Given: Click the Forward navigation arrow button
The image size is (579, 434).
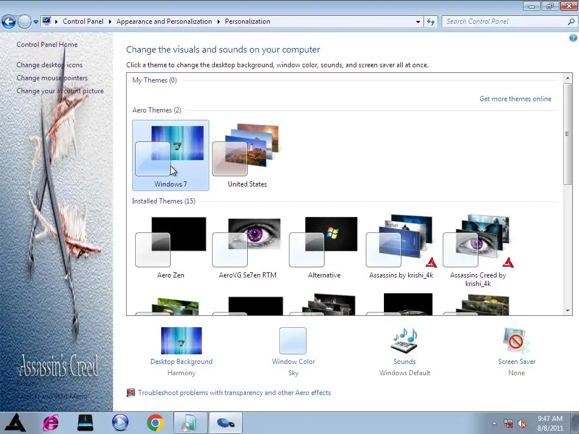Looking at the screenshot, I should click(24, 22).
